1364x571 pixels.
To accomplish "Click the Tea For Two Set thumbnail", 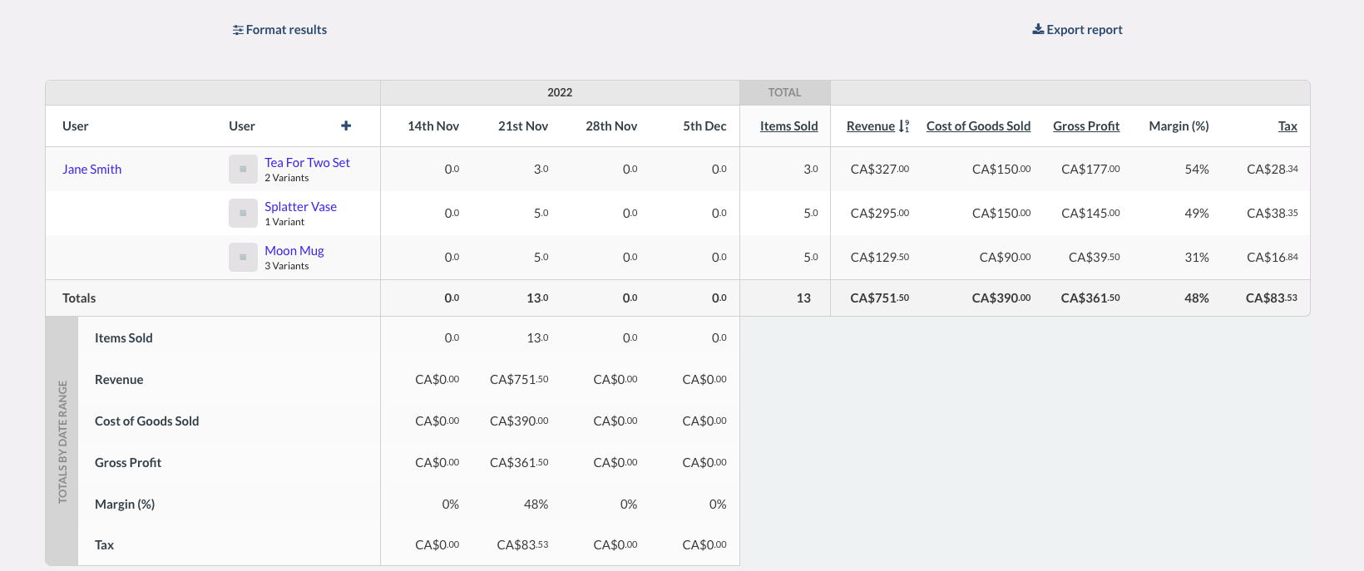I will pyautogui.click(x=243, y=169).
